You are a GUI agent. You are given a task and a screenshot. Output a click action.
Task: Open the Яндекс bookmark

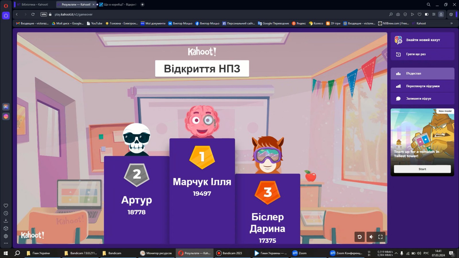[x=299, y=24]
